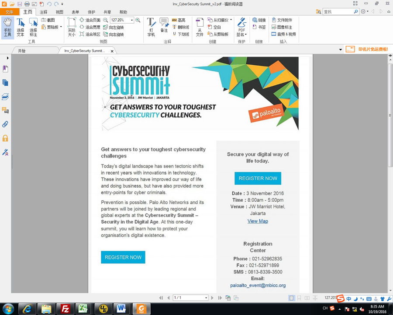Switch to the Share (共享) ribbon tab
Viewport: 393px width, 315px height.
click(107, 12)
